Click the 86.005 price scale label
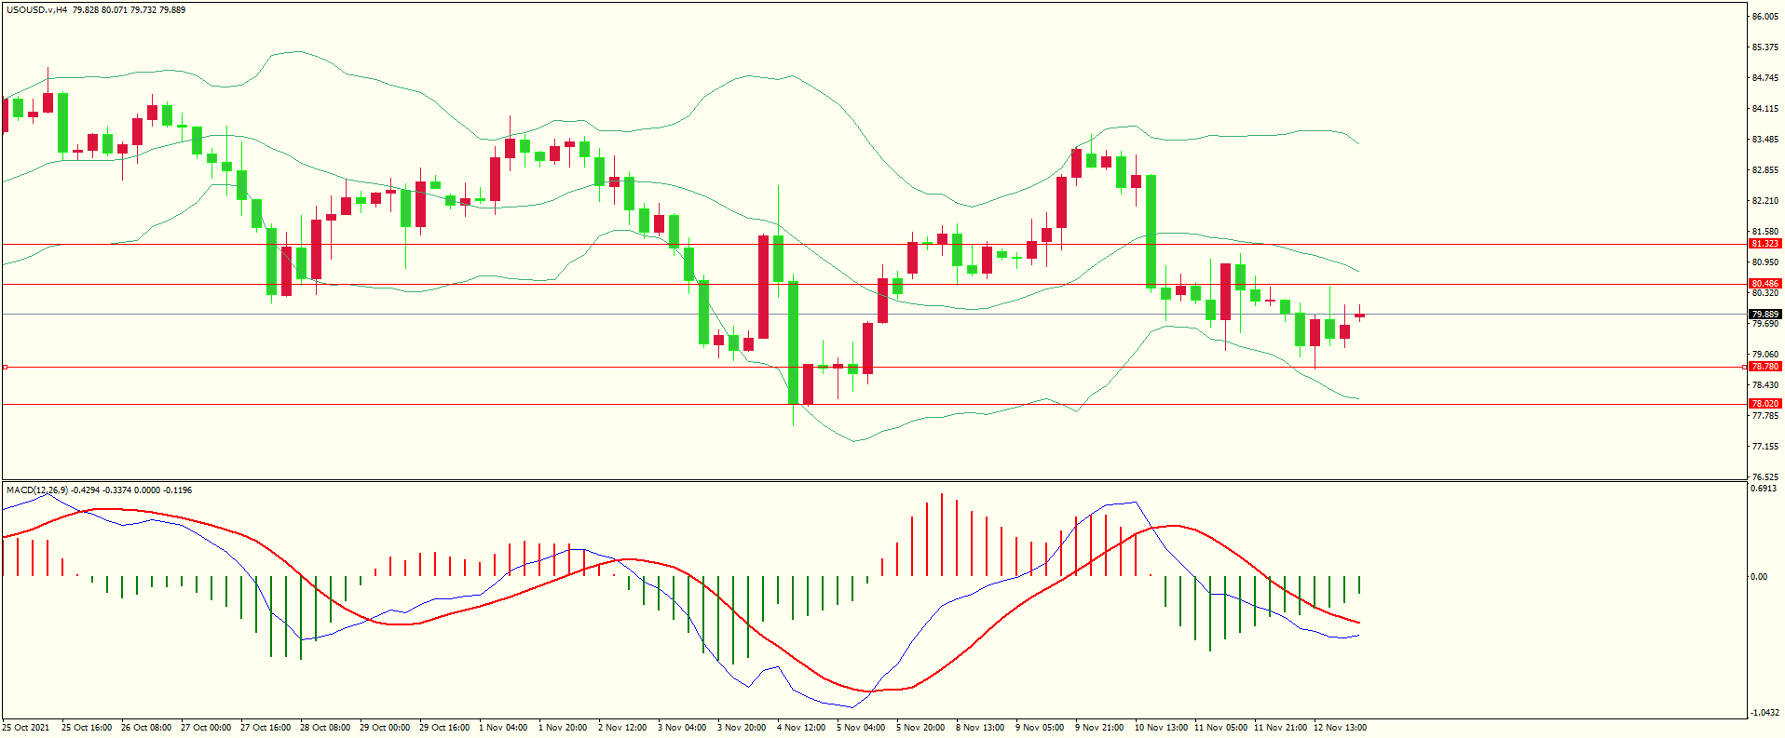The image size is (1785, 738). (1765, 17)
